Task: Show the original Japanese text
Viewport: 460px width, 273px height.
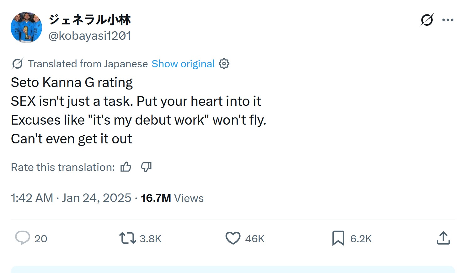Action: coord(183,64)
